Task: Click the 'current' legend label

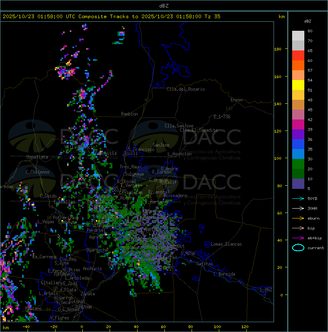Action: click(316, 248)
